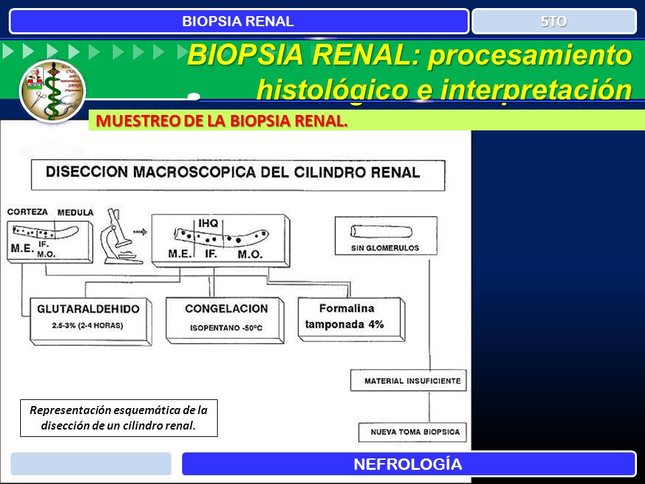Click the empty cylinder drawing without glomeruli
Viewport: 645px width, 484px height.
click(381, 232)
